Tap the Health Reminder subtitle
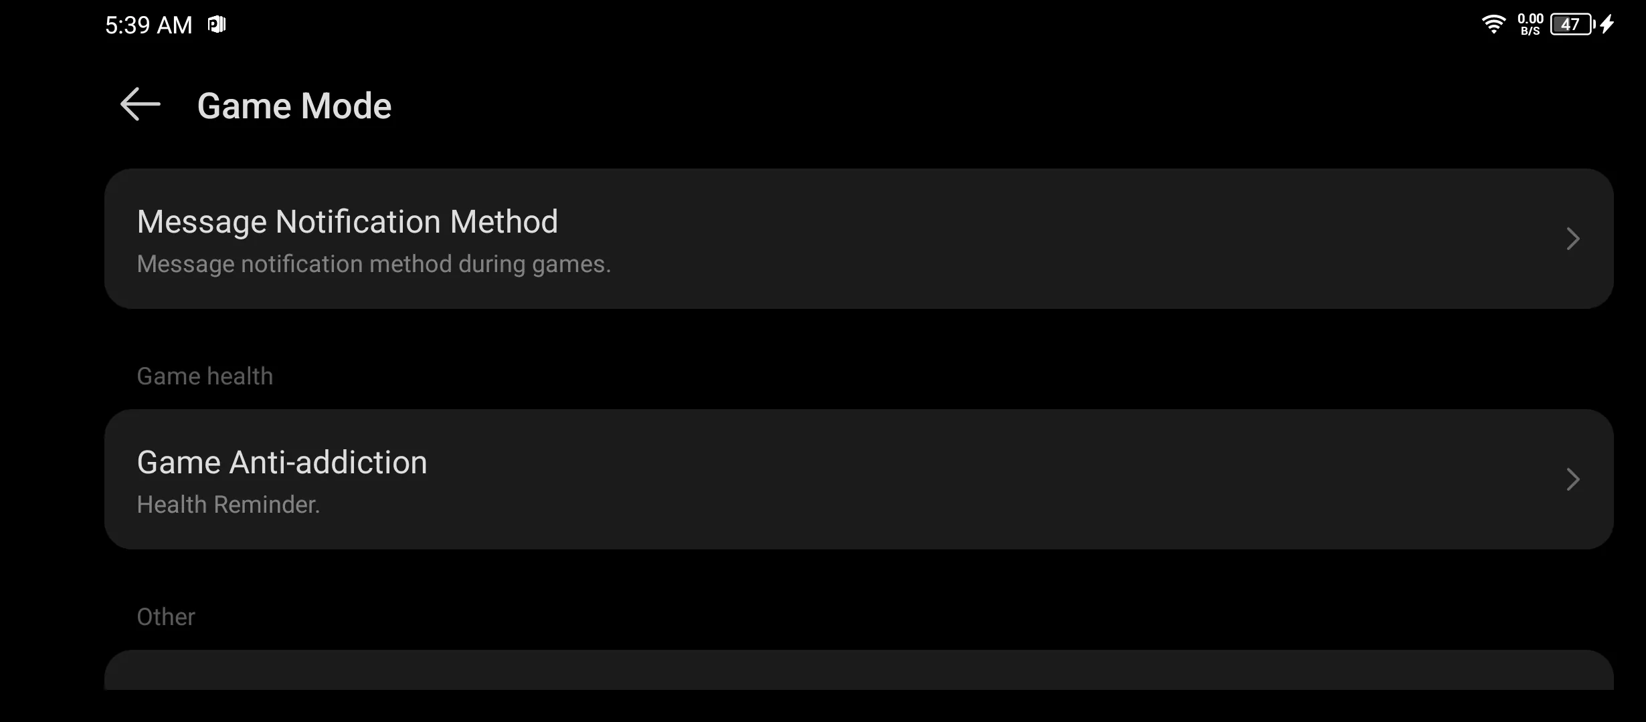 click(x=228, y=505)
